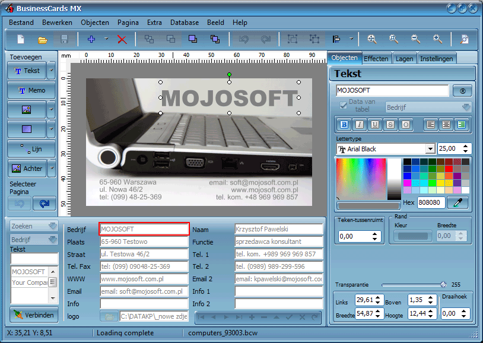Click the align objects toolbar icon

click(x=336, y=39)
